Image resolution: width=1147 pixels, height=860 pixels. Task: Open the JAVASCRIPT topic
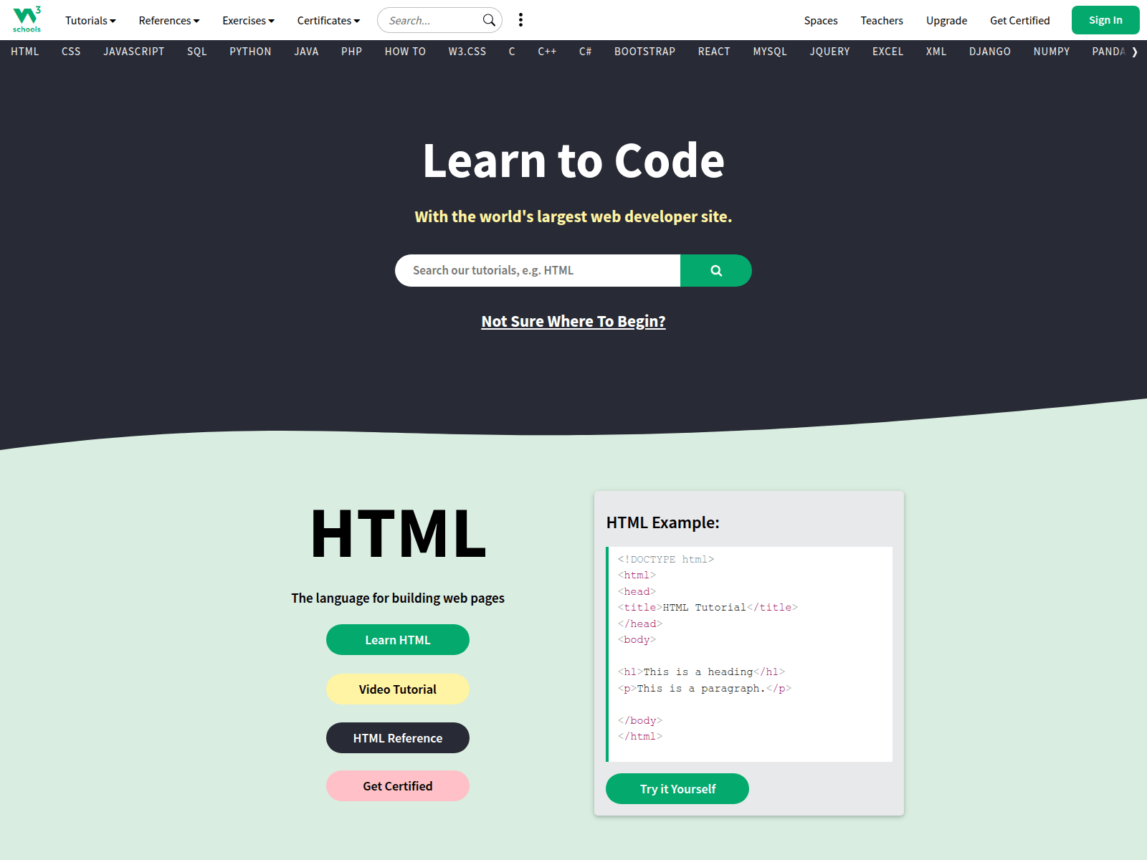[134, 52]
